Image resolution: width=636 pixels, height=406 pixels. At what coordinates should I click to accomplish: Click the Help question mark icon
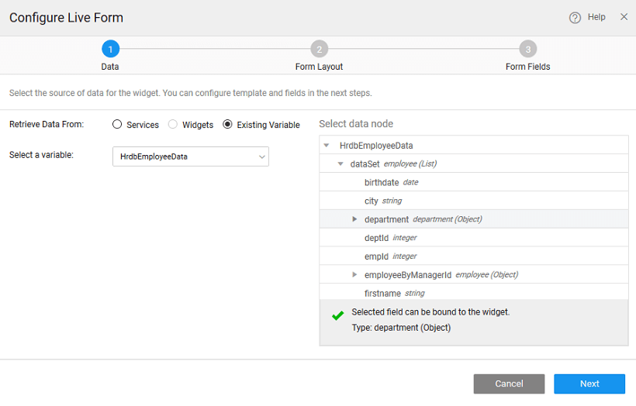[575, 17]
